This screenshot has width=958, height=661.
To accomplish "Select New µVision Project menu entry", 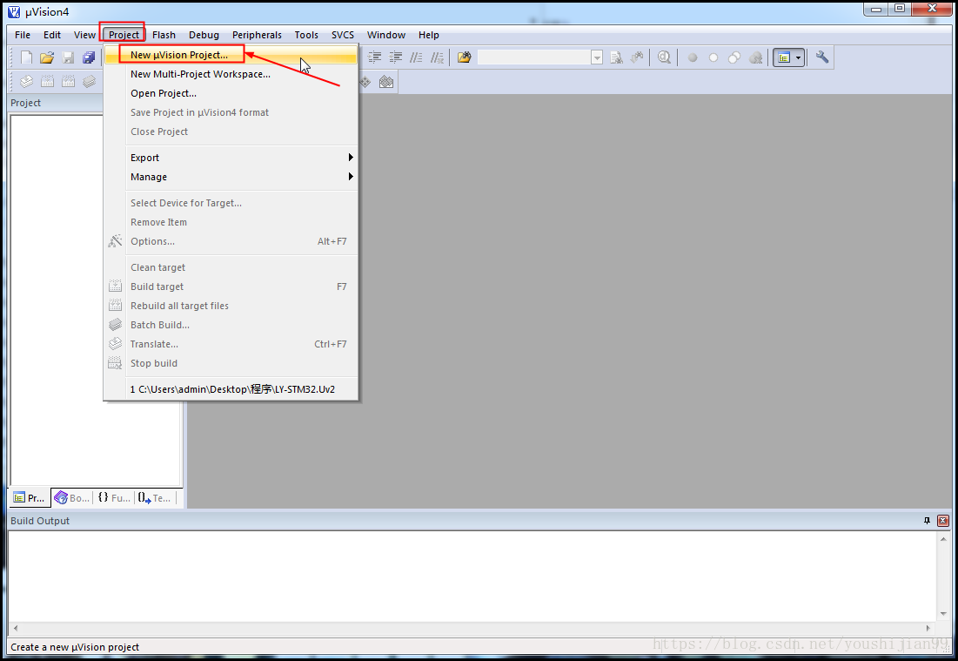I will coord(231,55).
